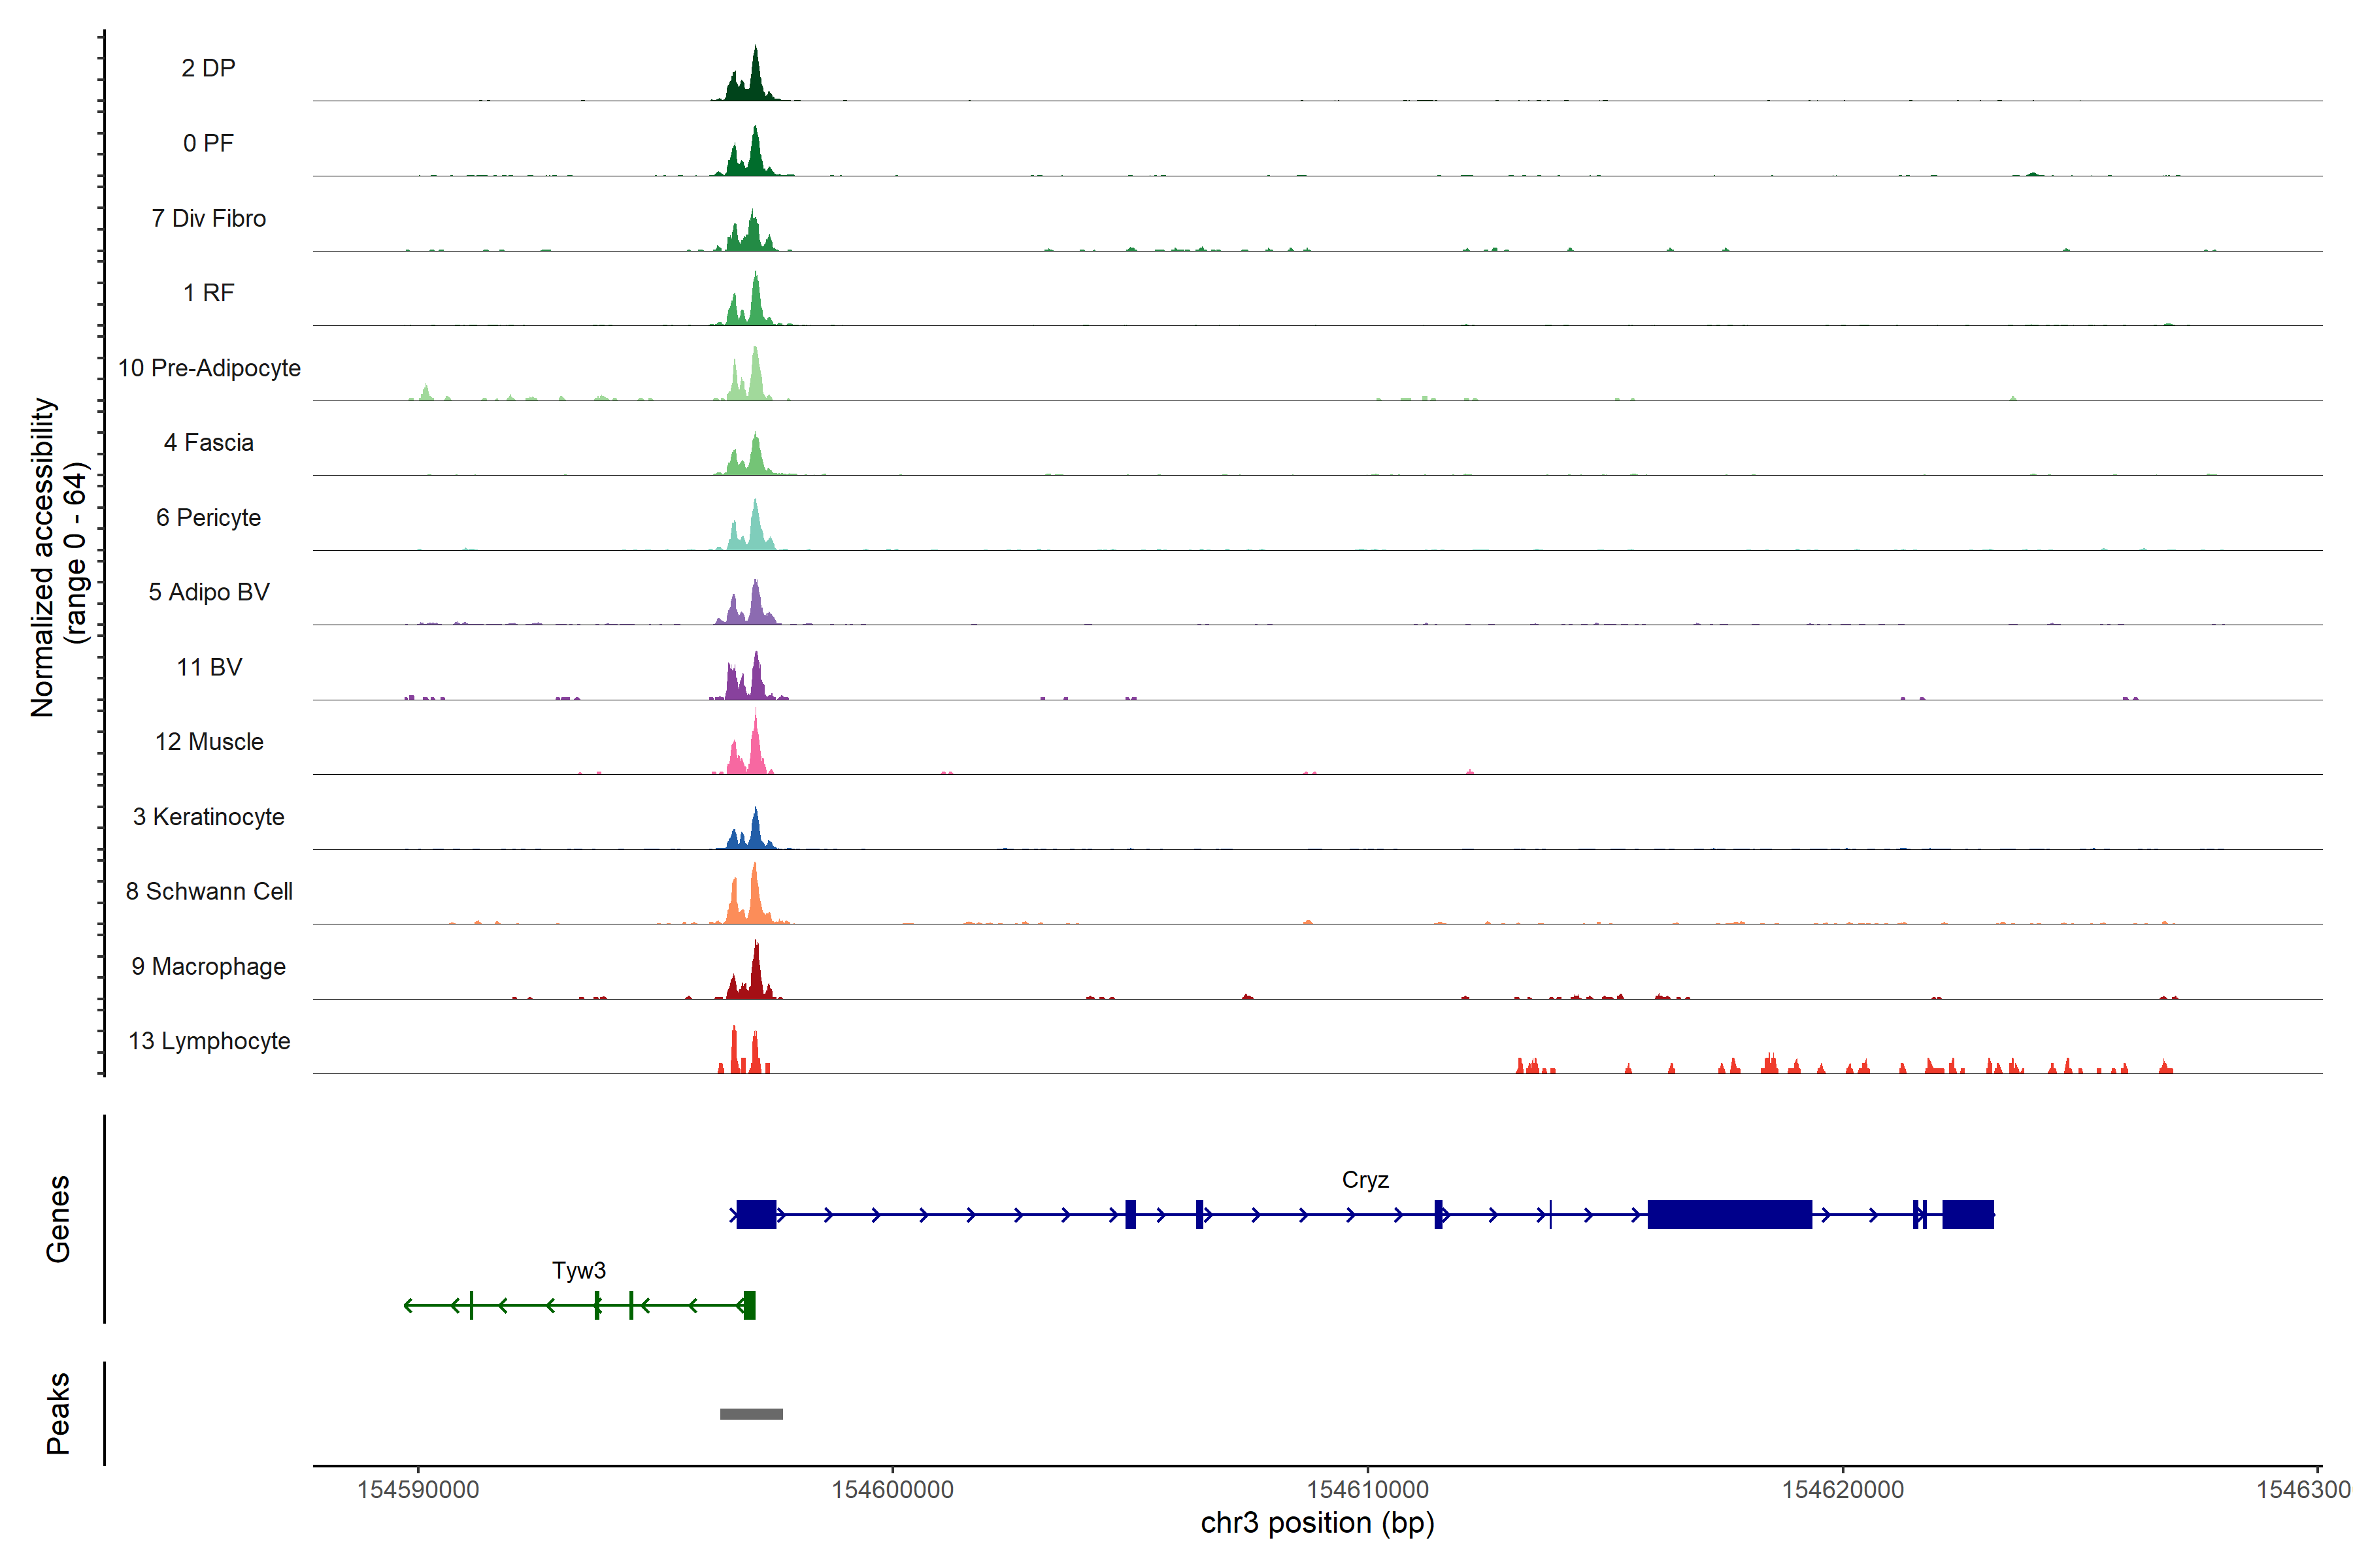Click the 13 Lymphocyte track label

pos(208,1041)
